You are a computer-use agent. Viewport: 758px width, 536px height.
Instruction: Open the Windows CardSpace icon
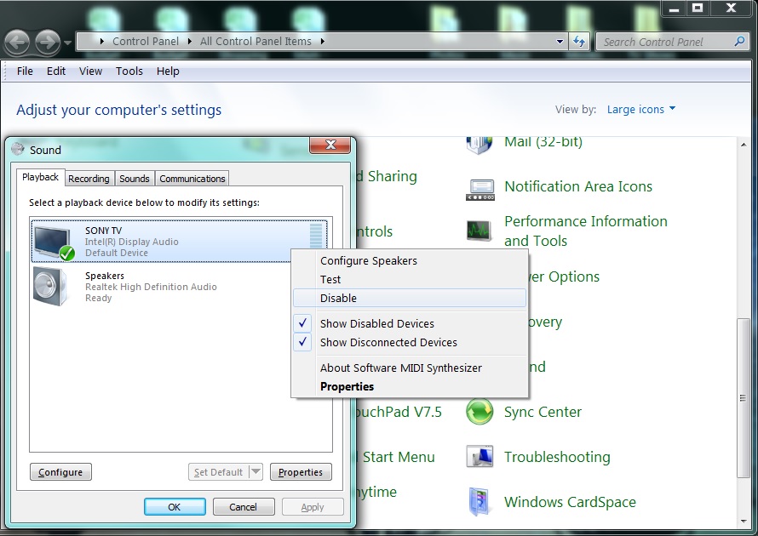point(479,502)
